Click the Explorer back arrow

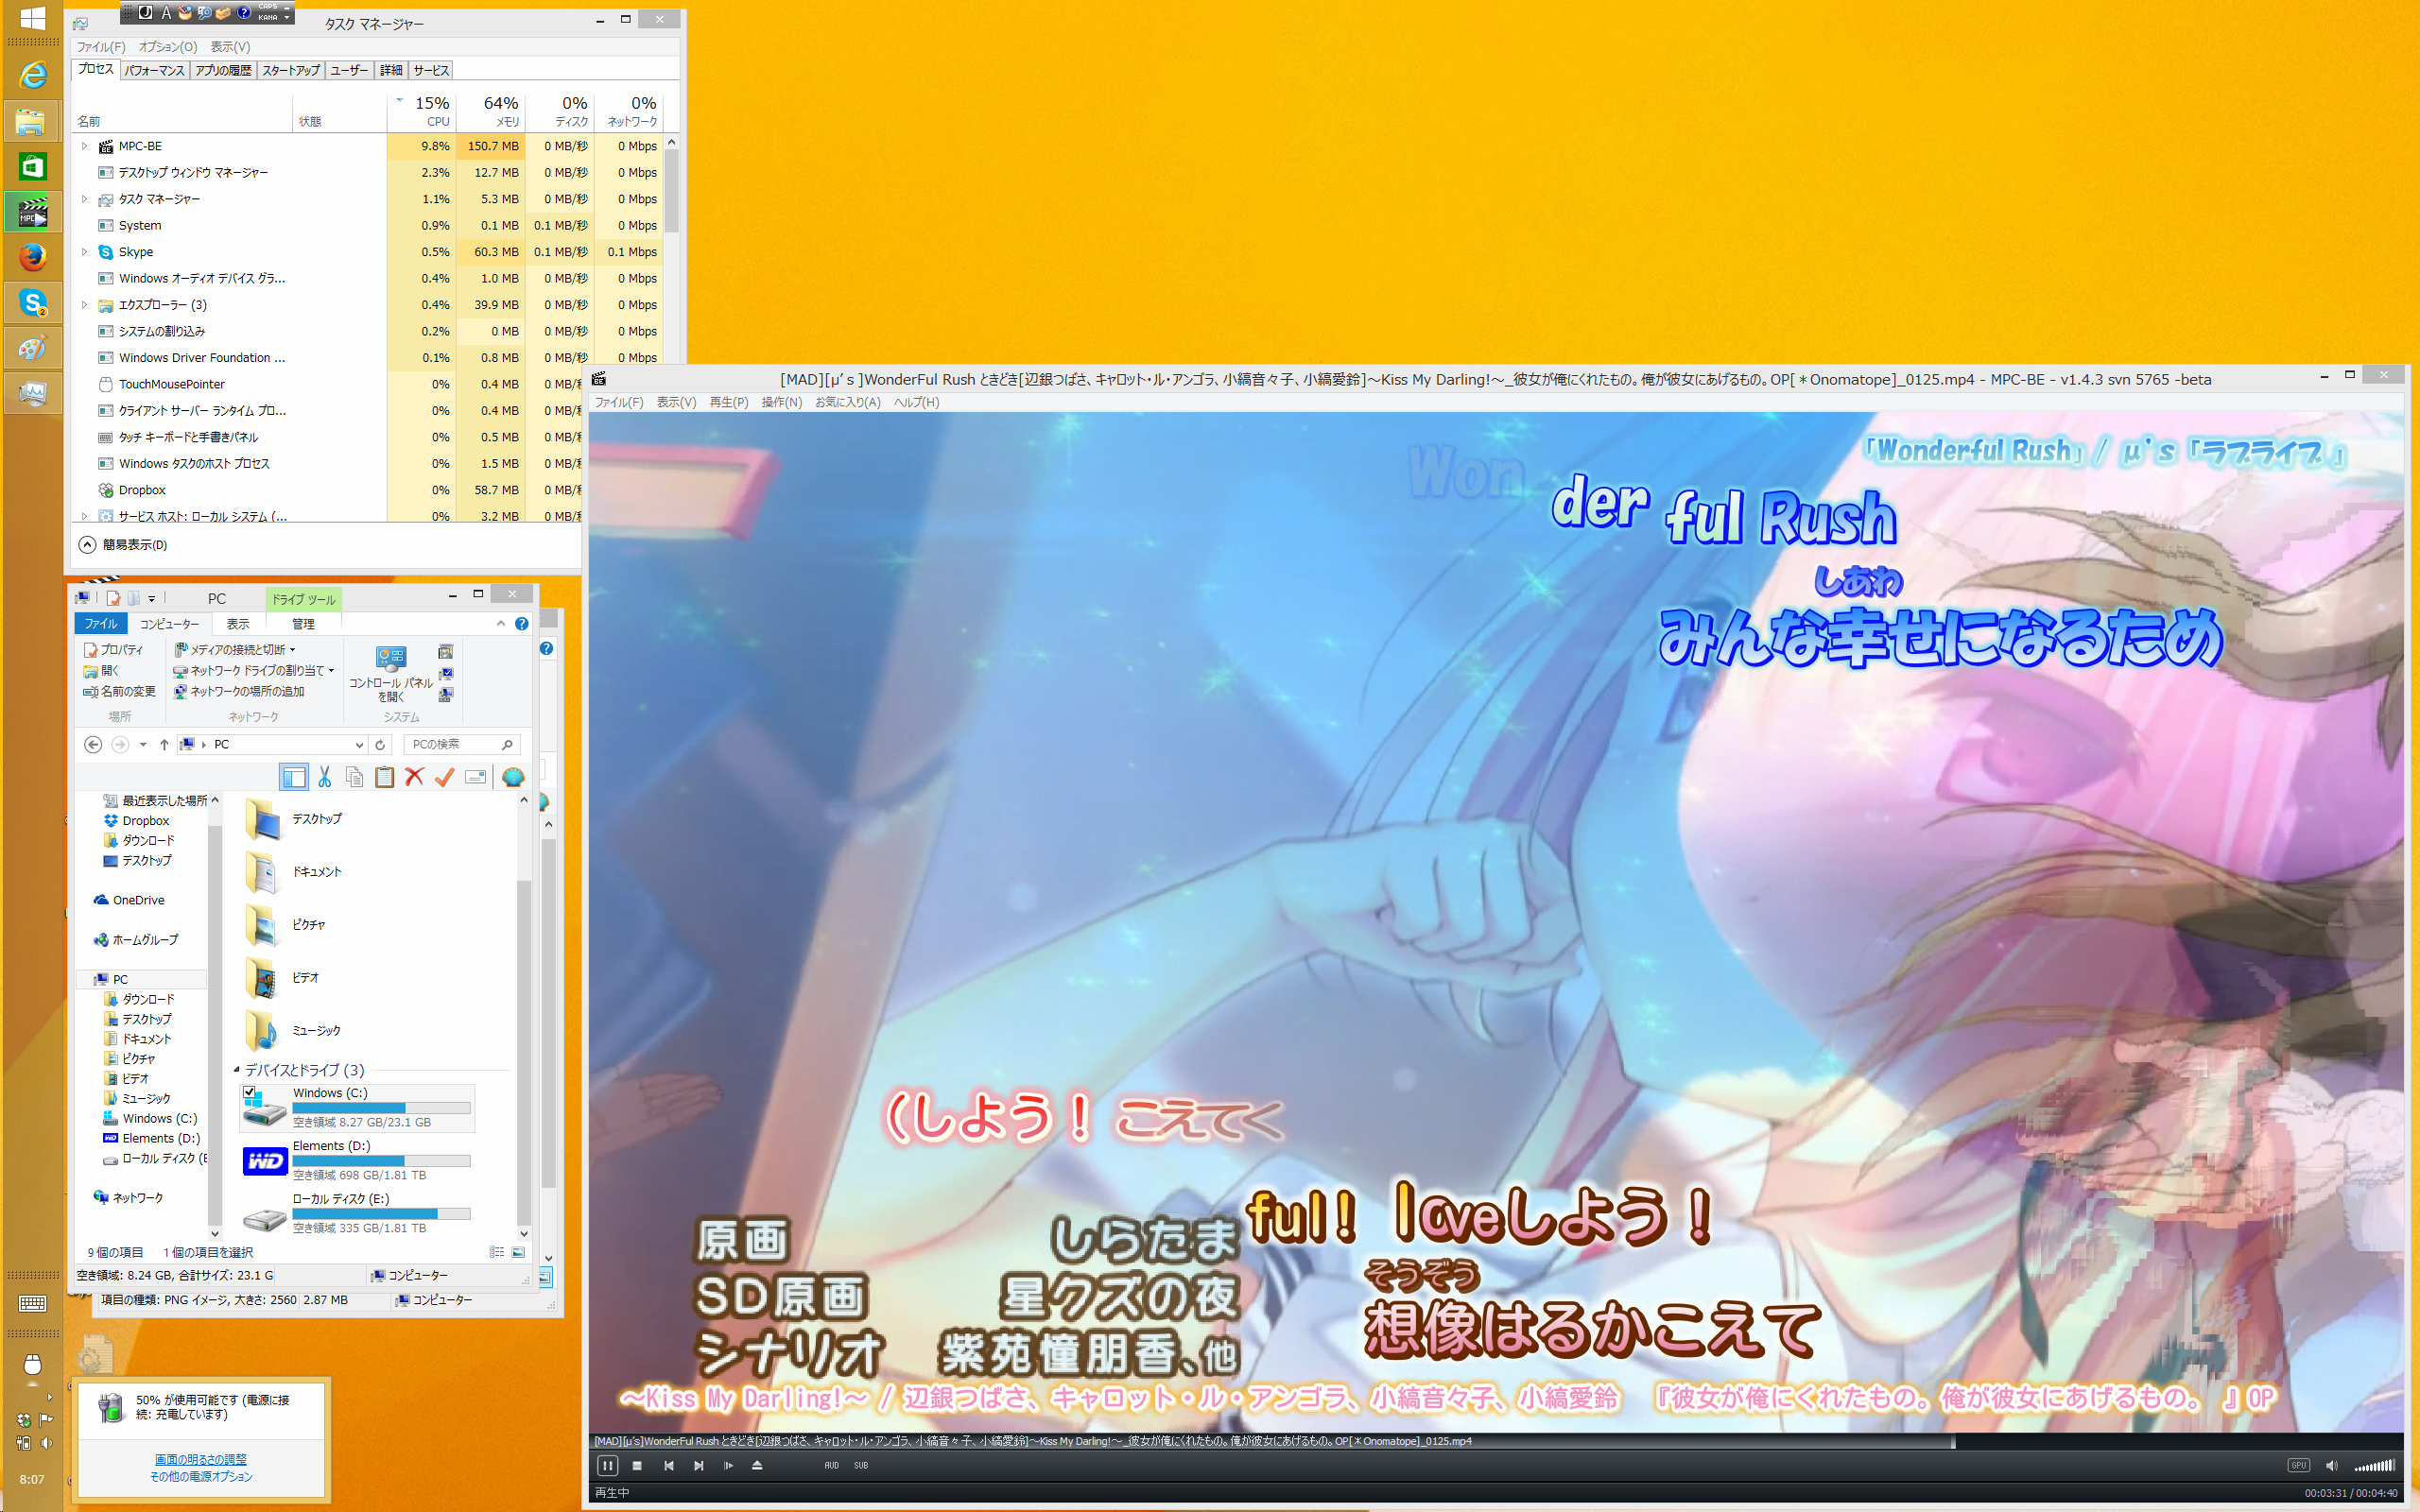(x=93, y=744)
